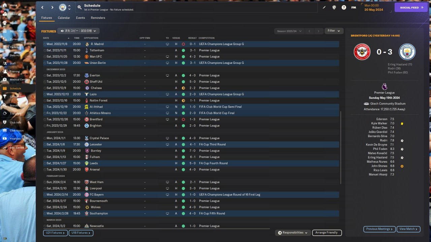The image size is (431, 242).
Task: Open the Filter dropdown
Action: tap(334, 31)
